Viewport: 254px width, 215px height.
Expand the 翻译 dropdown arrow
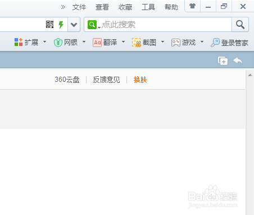pos(123,42)
